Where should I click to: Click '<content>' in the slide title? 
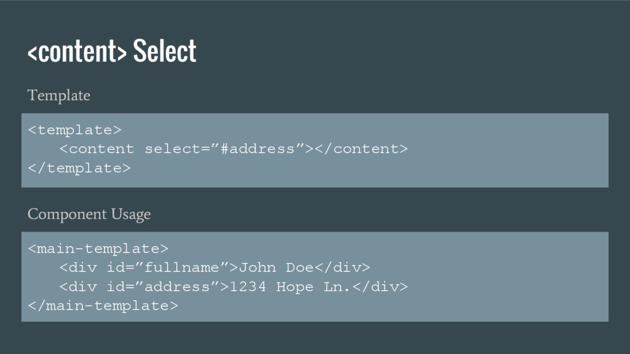coord(77,52)
